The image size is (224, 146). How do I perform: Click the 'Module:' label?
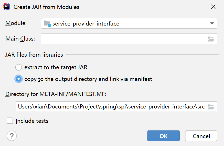click(16, 23)
